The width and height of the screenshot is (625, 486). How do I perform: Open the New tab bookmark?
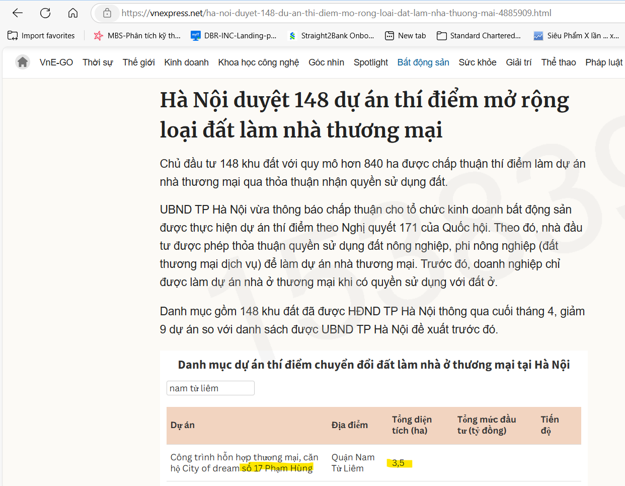[405, 36]
